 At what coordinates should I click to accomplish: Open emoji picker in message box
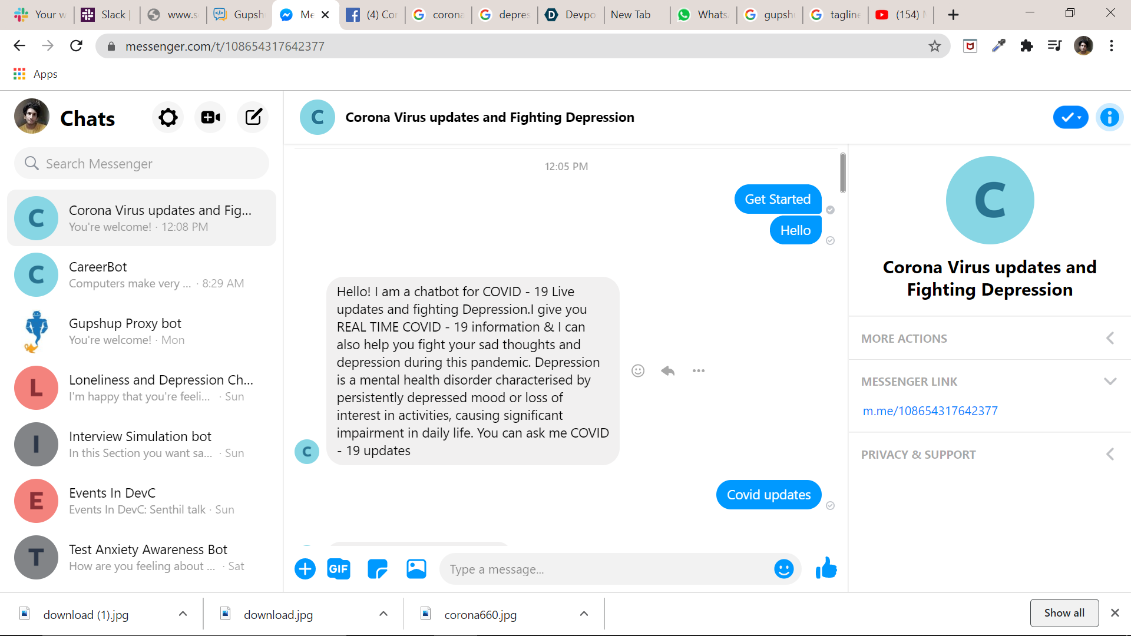(x=783, y=569)
